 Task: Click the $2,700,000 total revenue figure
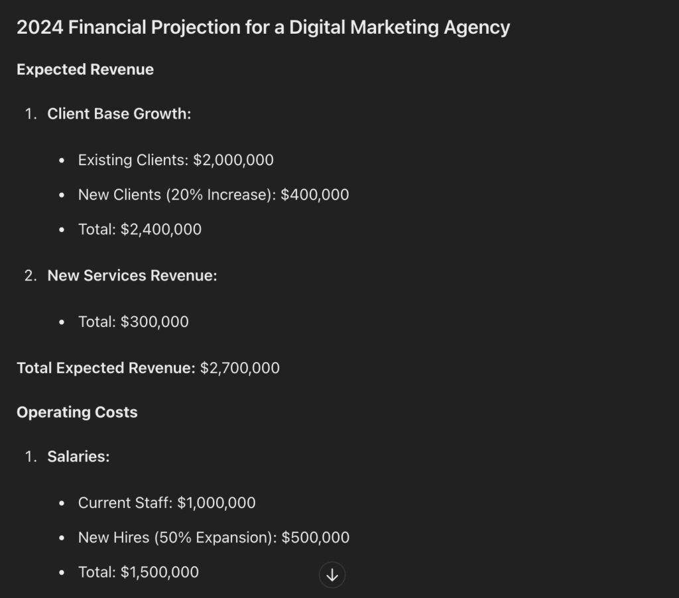coord(240,368)
